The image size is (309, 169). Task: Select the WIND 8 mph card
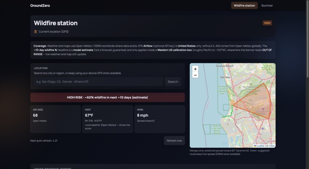point(159,119)
